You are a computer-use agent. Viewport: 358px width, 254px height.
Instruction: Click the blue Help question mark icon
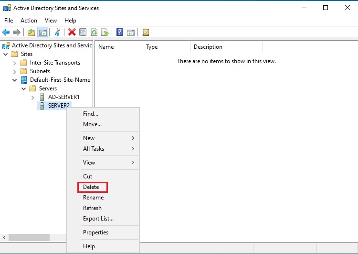120,32
